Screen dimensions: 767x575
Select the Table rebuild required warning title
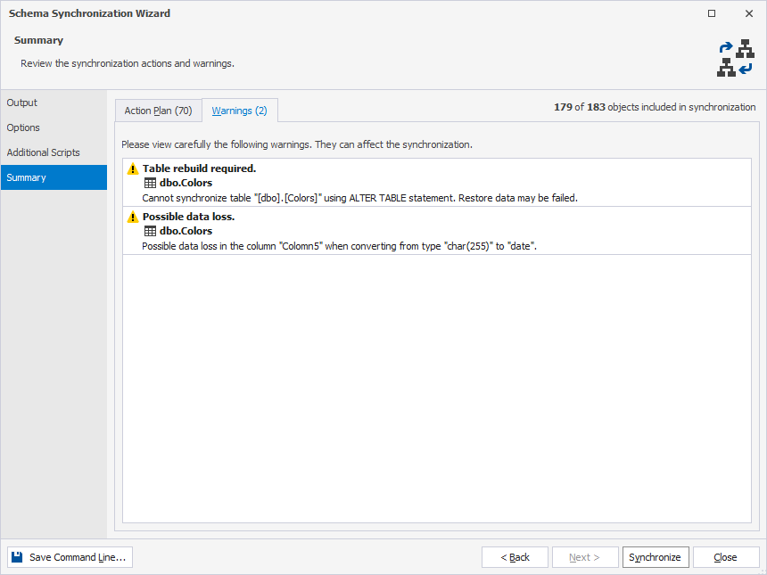pos(199,168)
